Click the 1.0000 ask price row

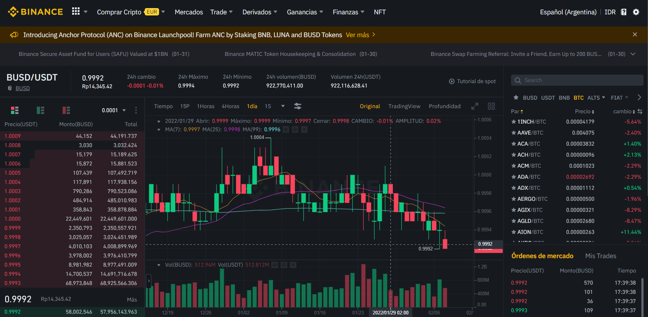(x=72, y=219)
